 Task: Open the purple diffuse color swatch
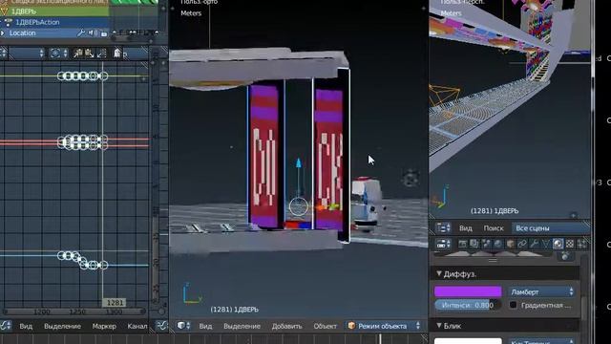pos(468,291)
